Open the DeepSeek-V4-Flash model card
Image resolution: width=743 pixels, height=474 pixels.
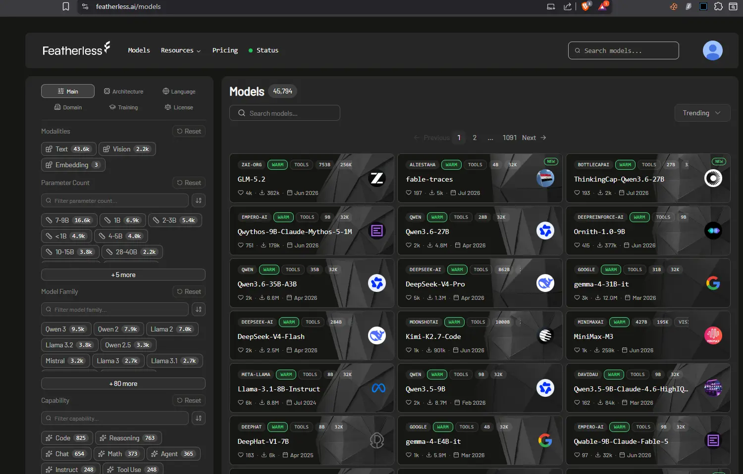tap(312, 335)
